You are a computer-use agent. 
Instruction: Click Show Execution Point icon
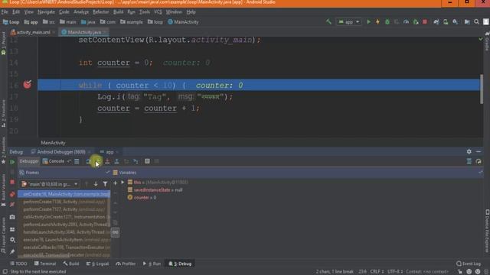click(77, 161)
